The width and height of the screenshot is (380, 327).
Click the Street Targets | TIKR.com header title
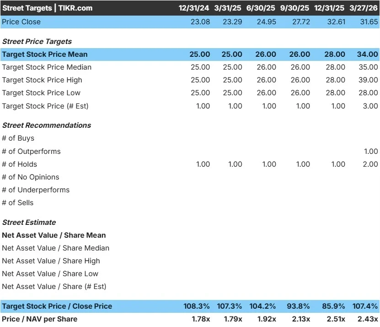(47, 8)
